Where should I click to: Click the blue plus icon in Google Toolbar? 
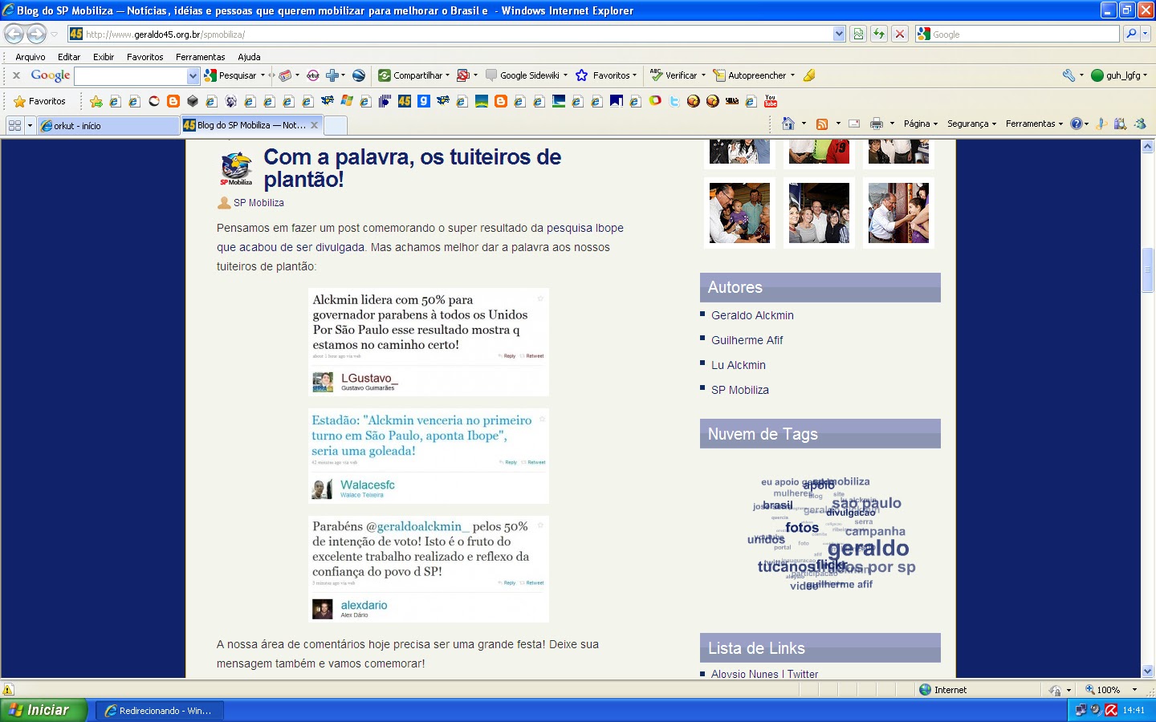[x=332, y=75]
